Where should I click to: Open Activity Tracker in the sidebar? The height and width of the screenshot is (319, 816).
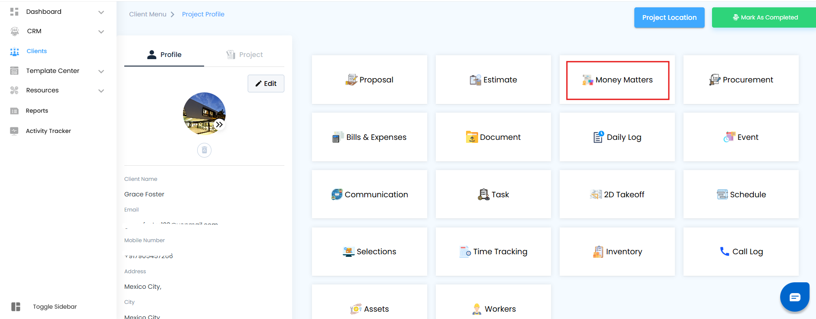[x=48, y=131]
